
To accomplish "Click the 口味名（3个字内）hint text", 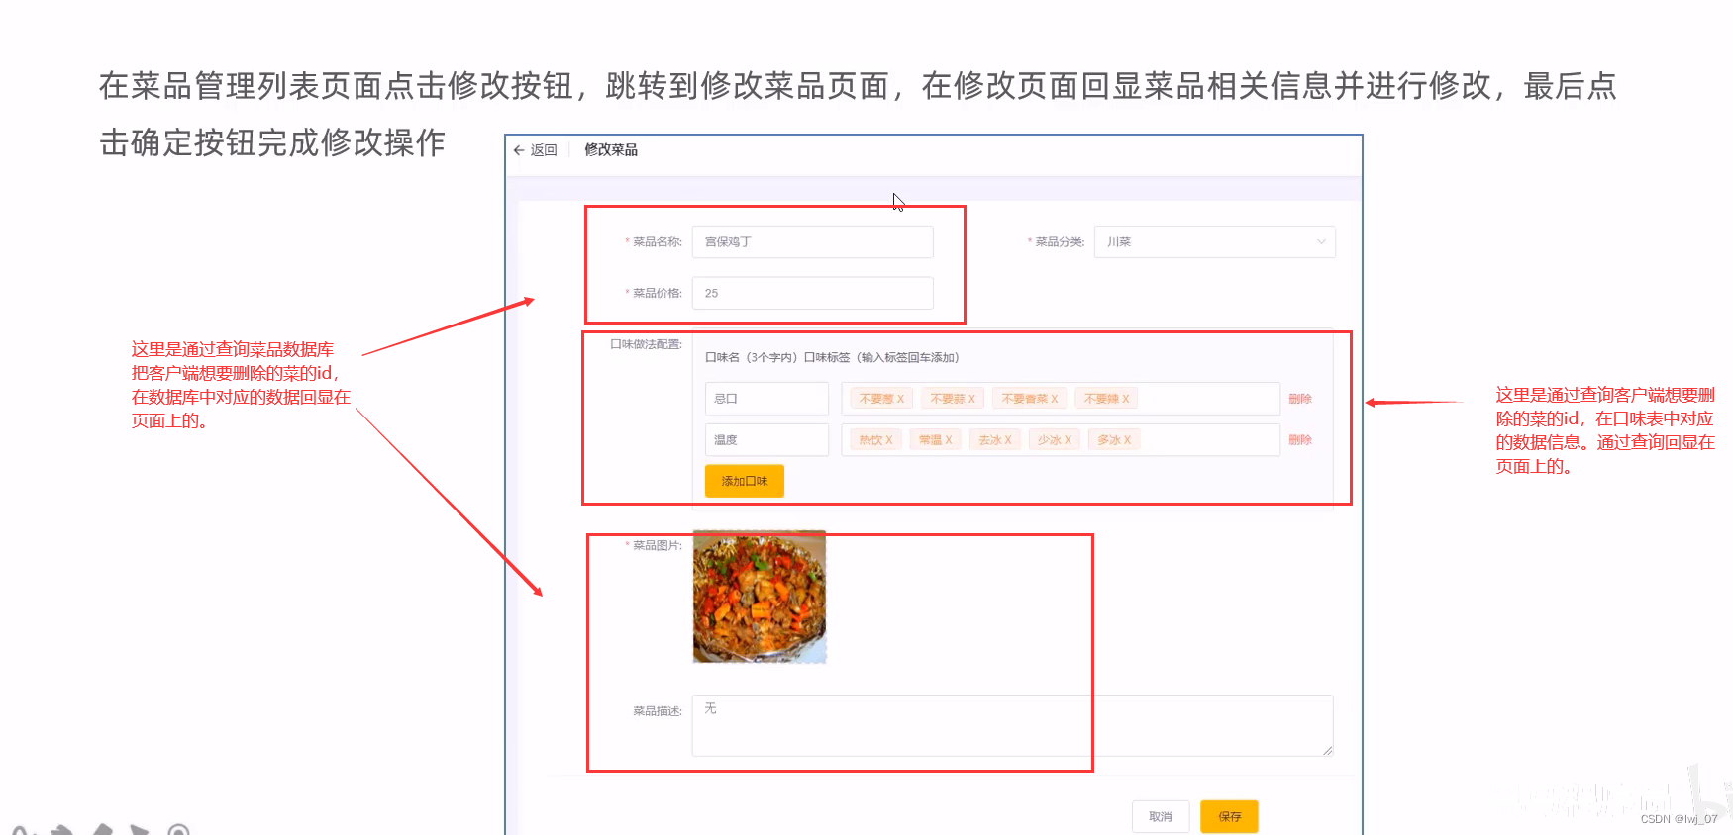I will pos(752,357).
